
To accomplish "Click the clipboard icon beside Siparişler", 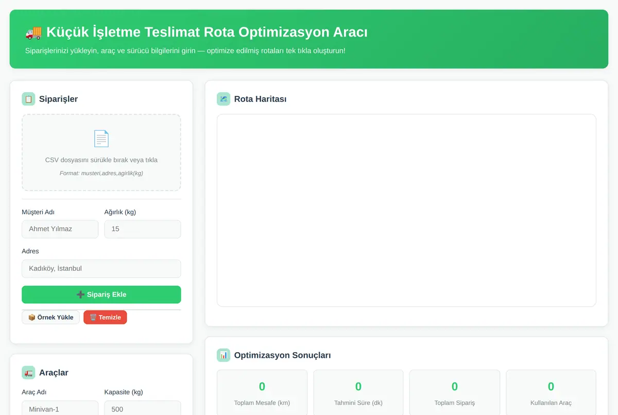I will (28, 99).
